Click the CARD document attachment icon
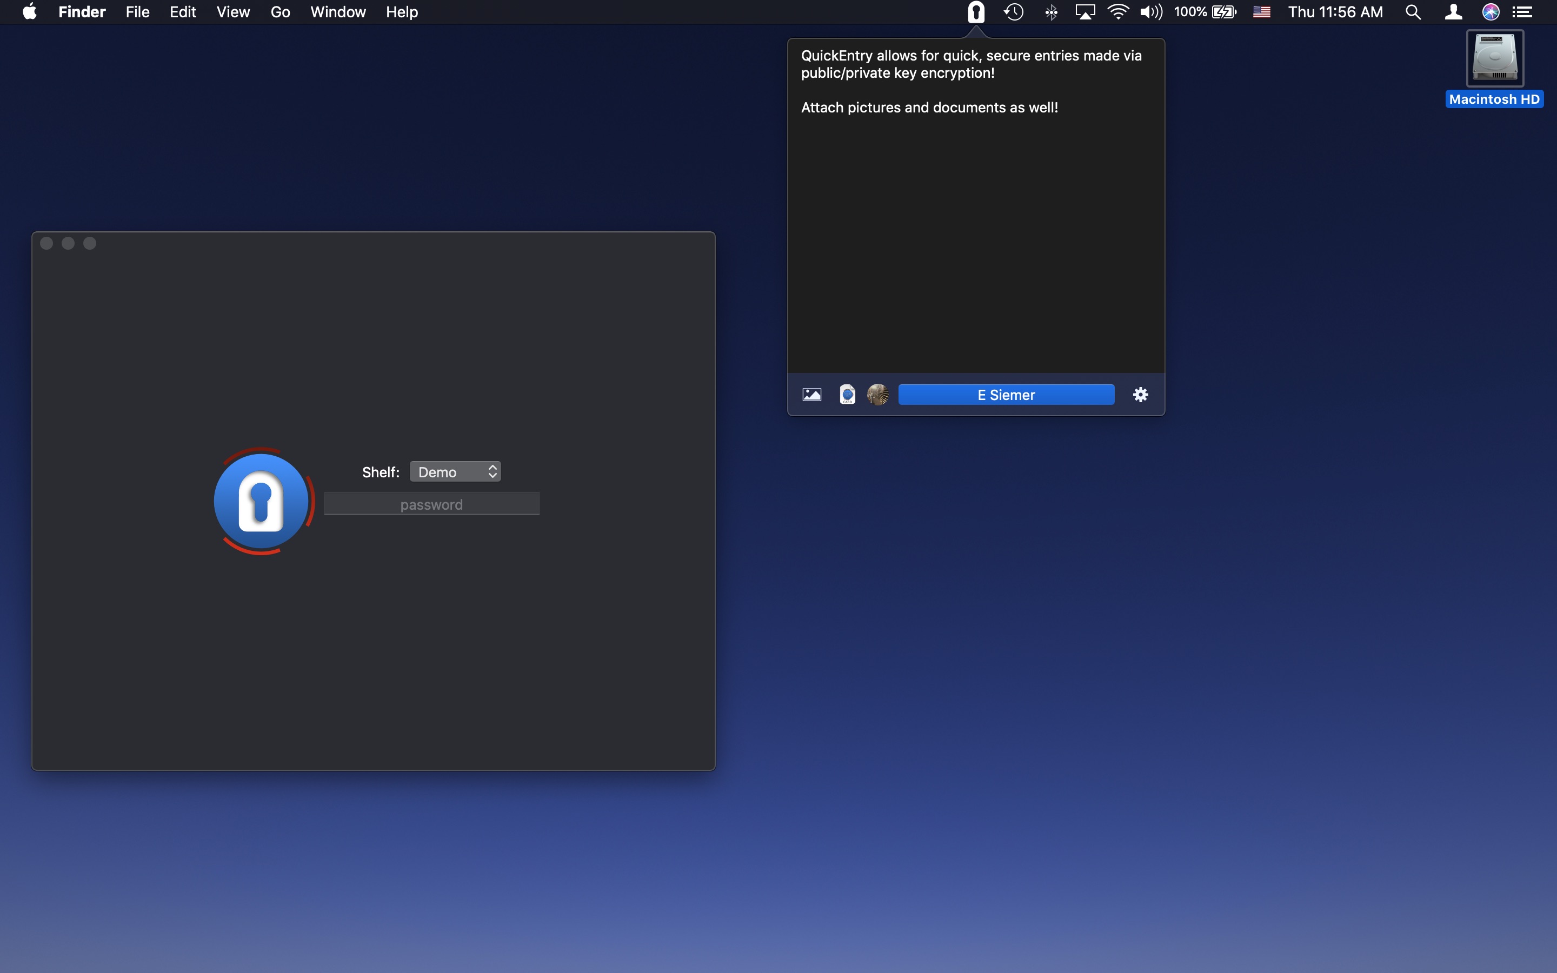This screenshot has width=1557, height=973. (847, 395)
